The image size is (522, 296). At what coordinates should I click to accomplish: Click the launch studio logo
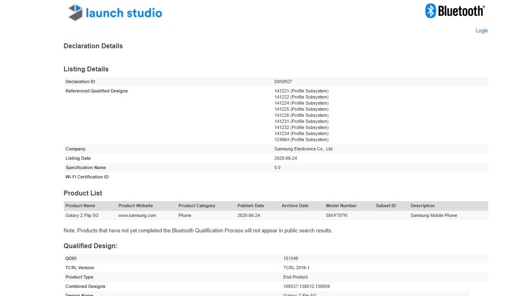click(x=115, y=13)
